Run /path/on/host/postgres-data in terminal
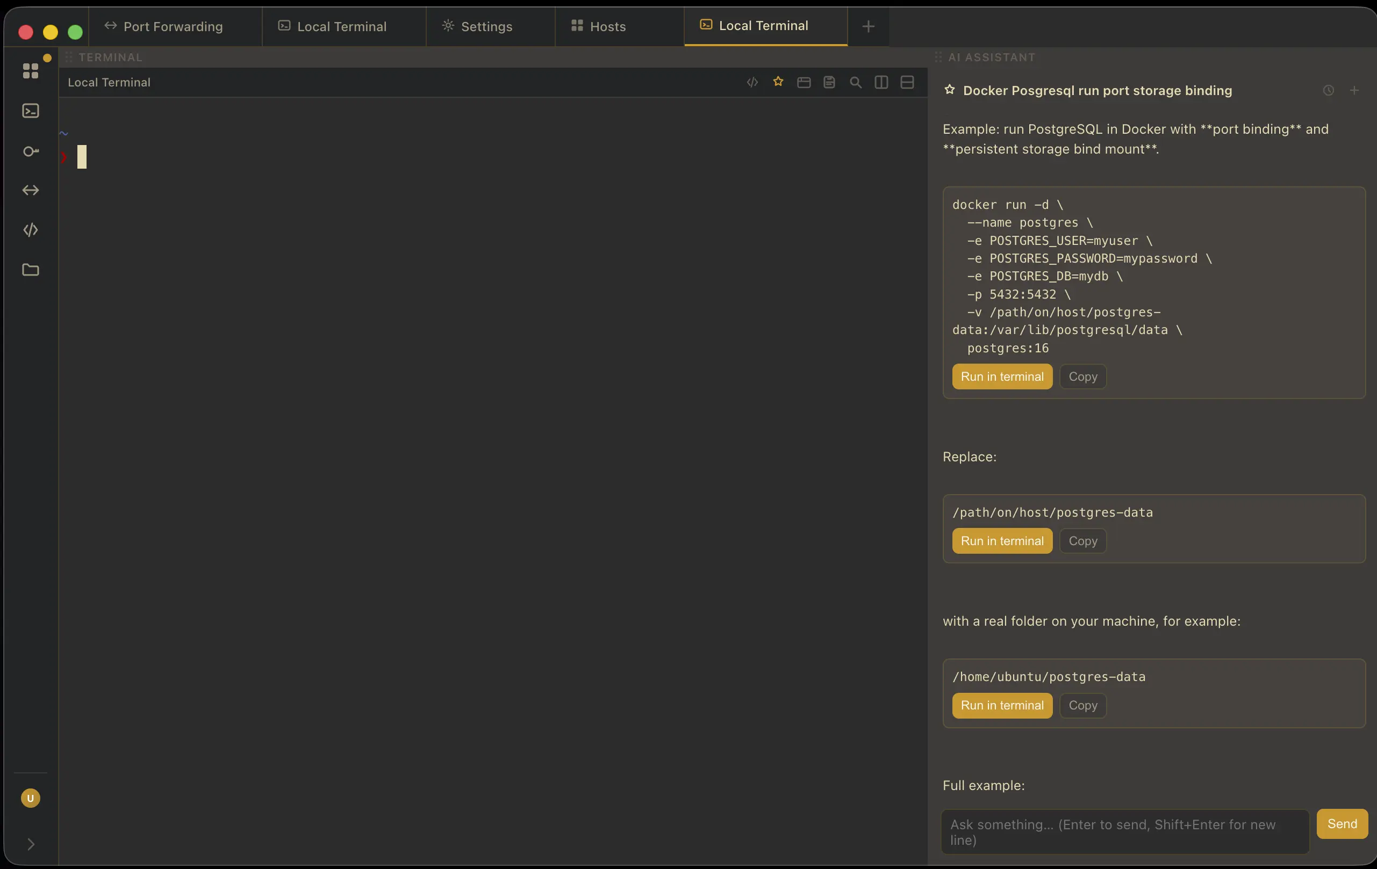This screenshot has width=1377, height=869. click(1002, 541)
